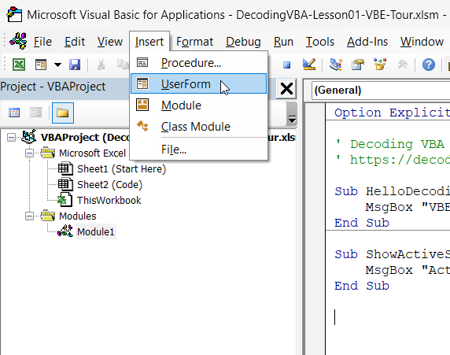Select the Modules folder label
Viewport: 450px width, 355px height.
[x=77, y=216]
